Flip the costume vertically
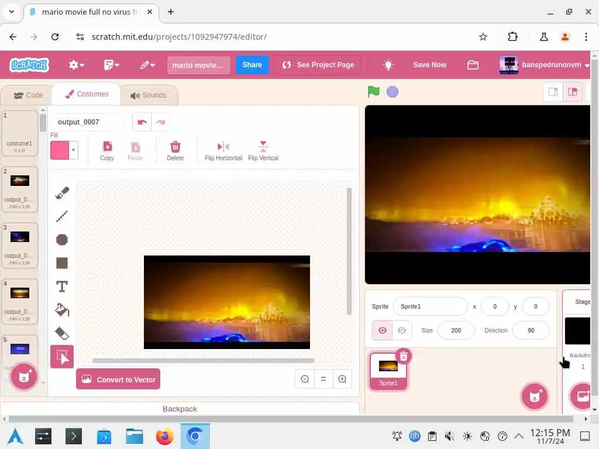The height and width of the screenshot is (449, 599). click(x=263, y=151)
